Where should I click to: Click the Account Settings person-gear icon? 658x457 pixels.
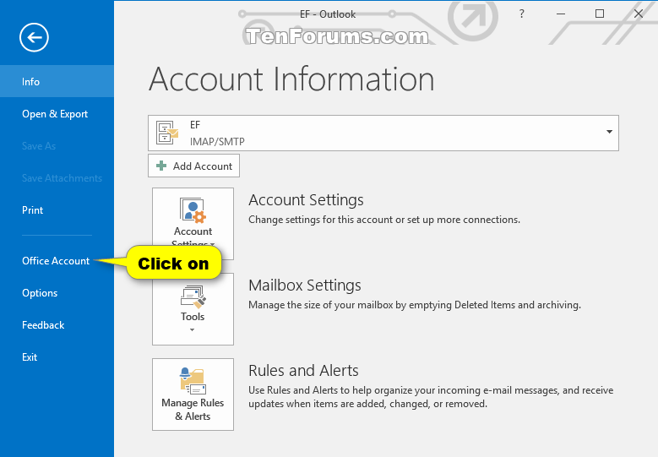193,209
